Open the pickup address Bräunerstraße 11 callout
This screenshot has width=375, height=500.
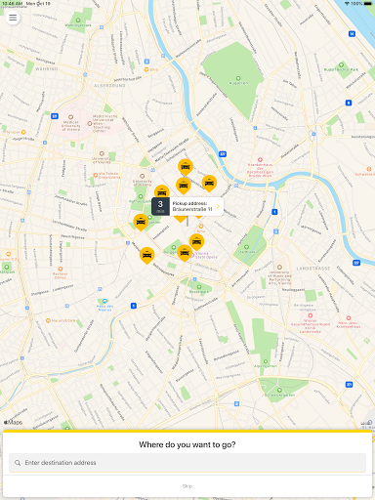coord(187,206)
